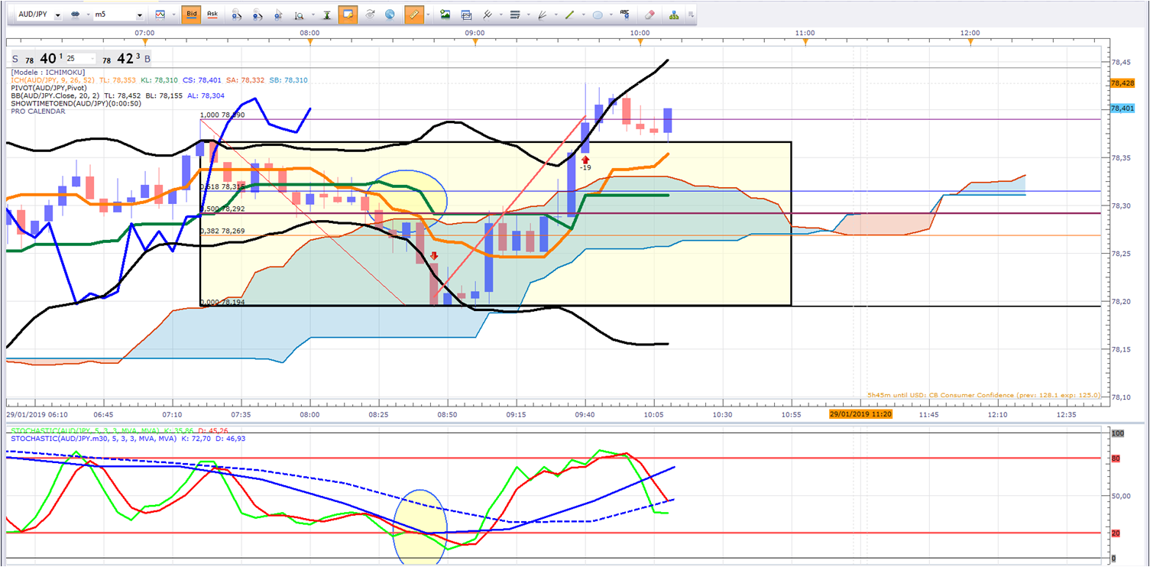Click the blue 78,401 current price tag
This screenshot has height=567, width=1150.
point(1122,109)
